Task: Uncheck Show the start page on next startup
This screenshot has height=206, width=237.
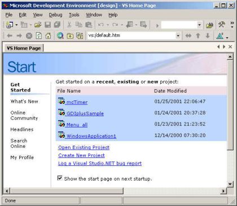Action: [60, 178]
